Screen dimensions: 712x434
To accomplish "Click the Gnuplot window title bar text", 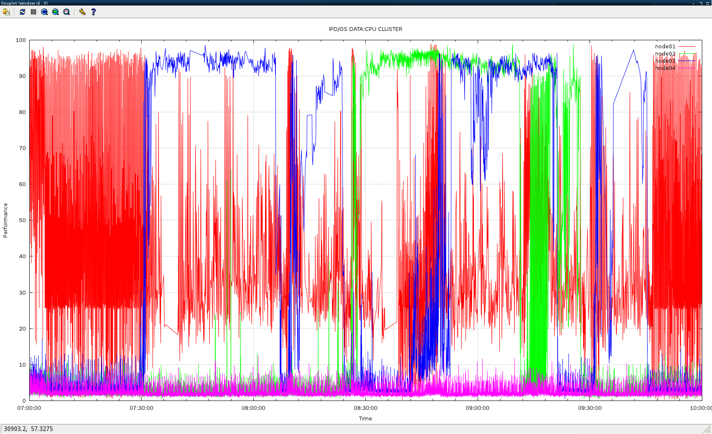I will tap(24, 3).
